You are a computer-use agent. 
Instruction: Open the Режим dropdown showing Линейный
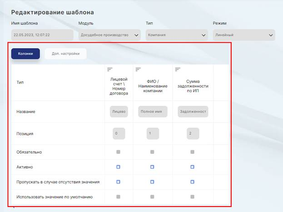coord(244,35)
